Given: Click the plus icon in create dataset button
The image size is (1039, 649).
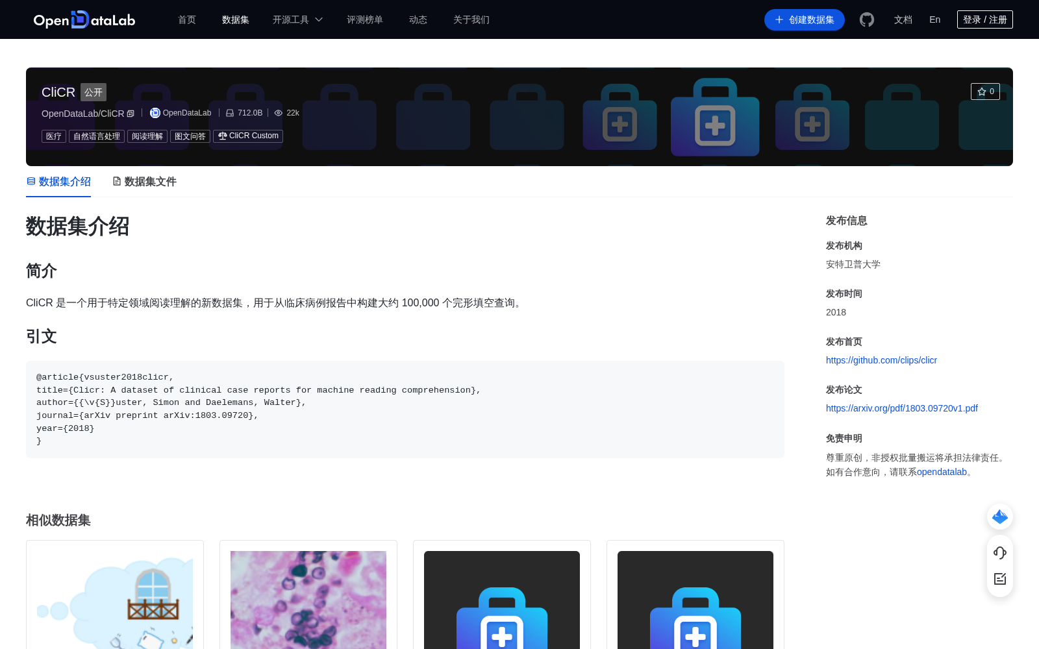Looking at the screenshot, I should click(x=779, y=19).
